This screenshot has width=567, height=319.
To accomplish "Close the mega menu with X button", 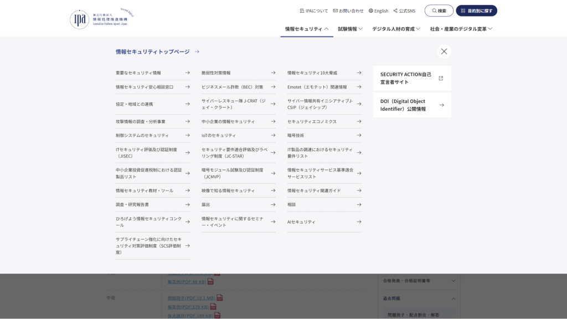I will [x=444, y=52].
